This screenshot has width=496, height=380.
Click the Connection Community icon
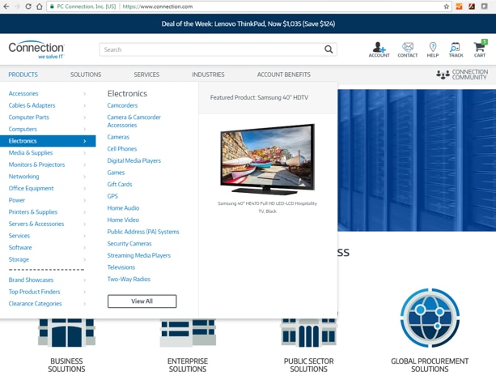[443, 75]
